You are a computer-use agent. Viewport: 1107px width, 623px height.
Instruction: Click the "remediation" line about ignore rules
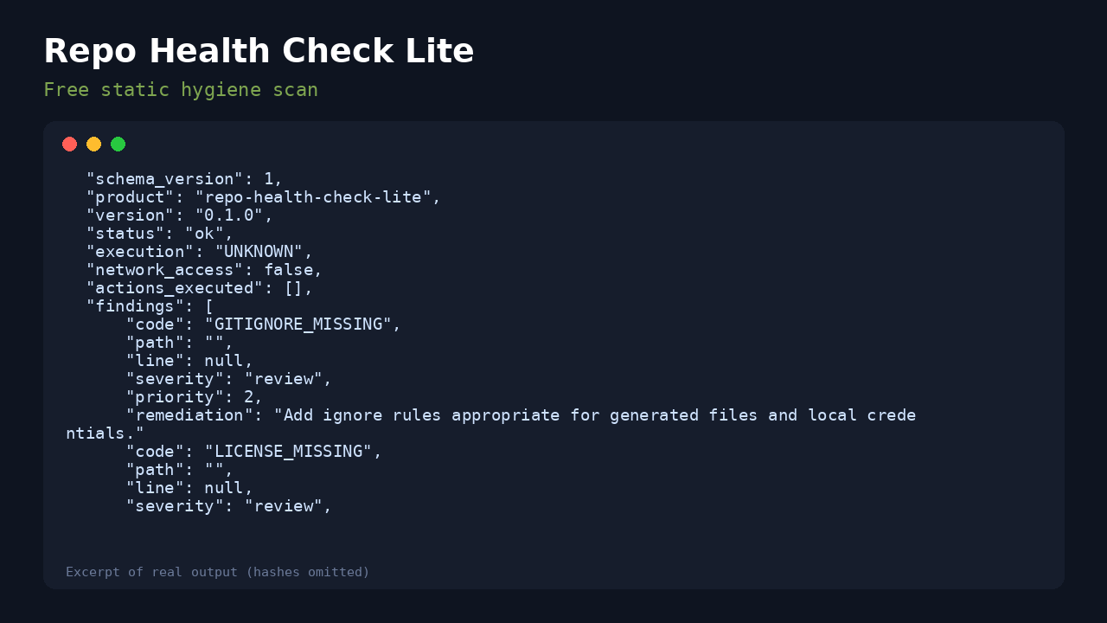click(491, 424)
